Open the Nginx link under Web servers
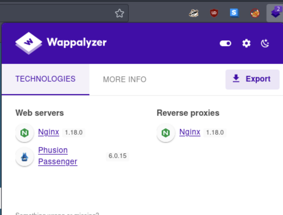This screenshot has width=283, height=215. [x=48, y=132]
